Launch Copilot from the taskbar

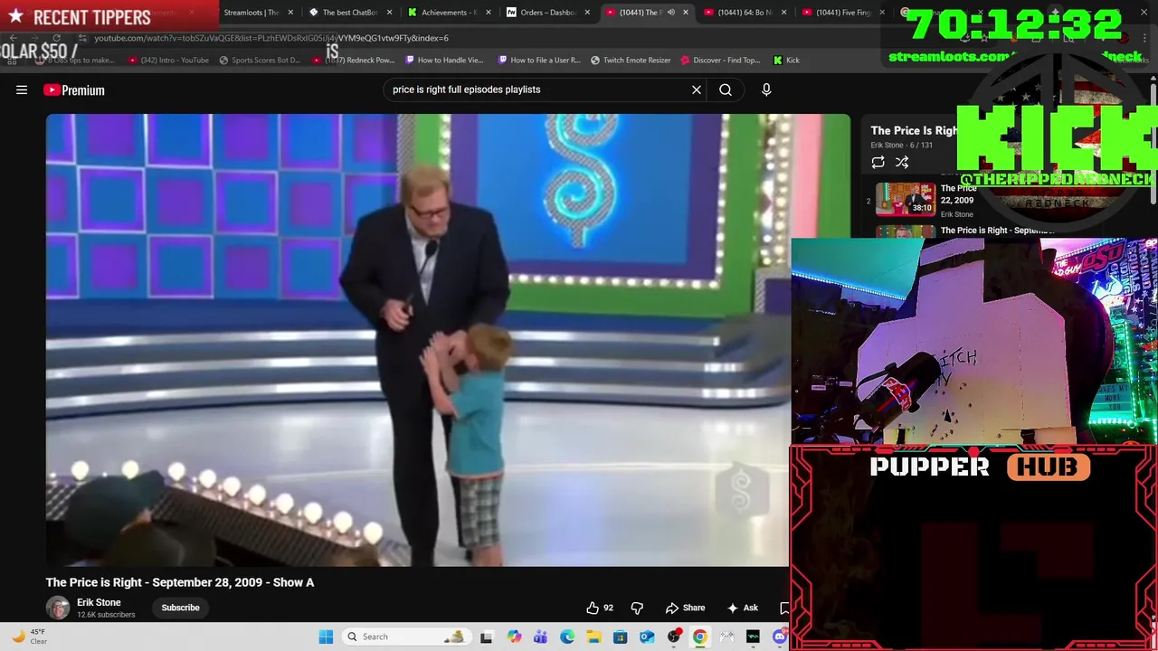[x=514, y=637]
